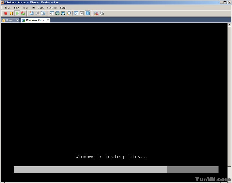Viewport: 232px width, 183px height.
Task: Switch to full screen mode icon
Action: click(57, 13)
